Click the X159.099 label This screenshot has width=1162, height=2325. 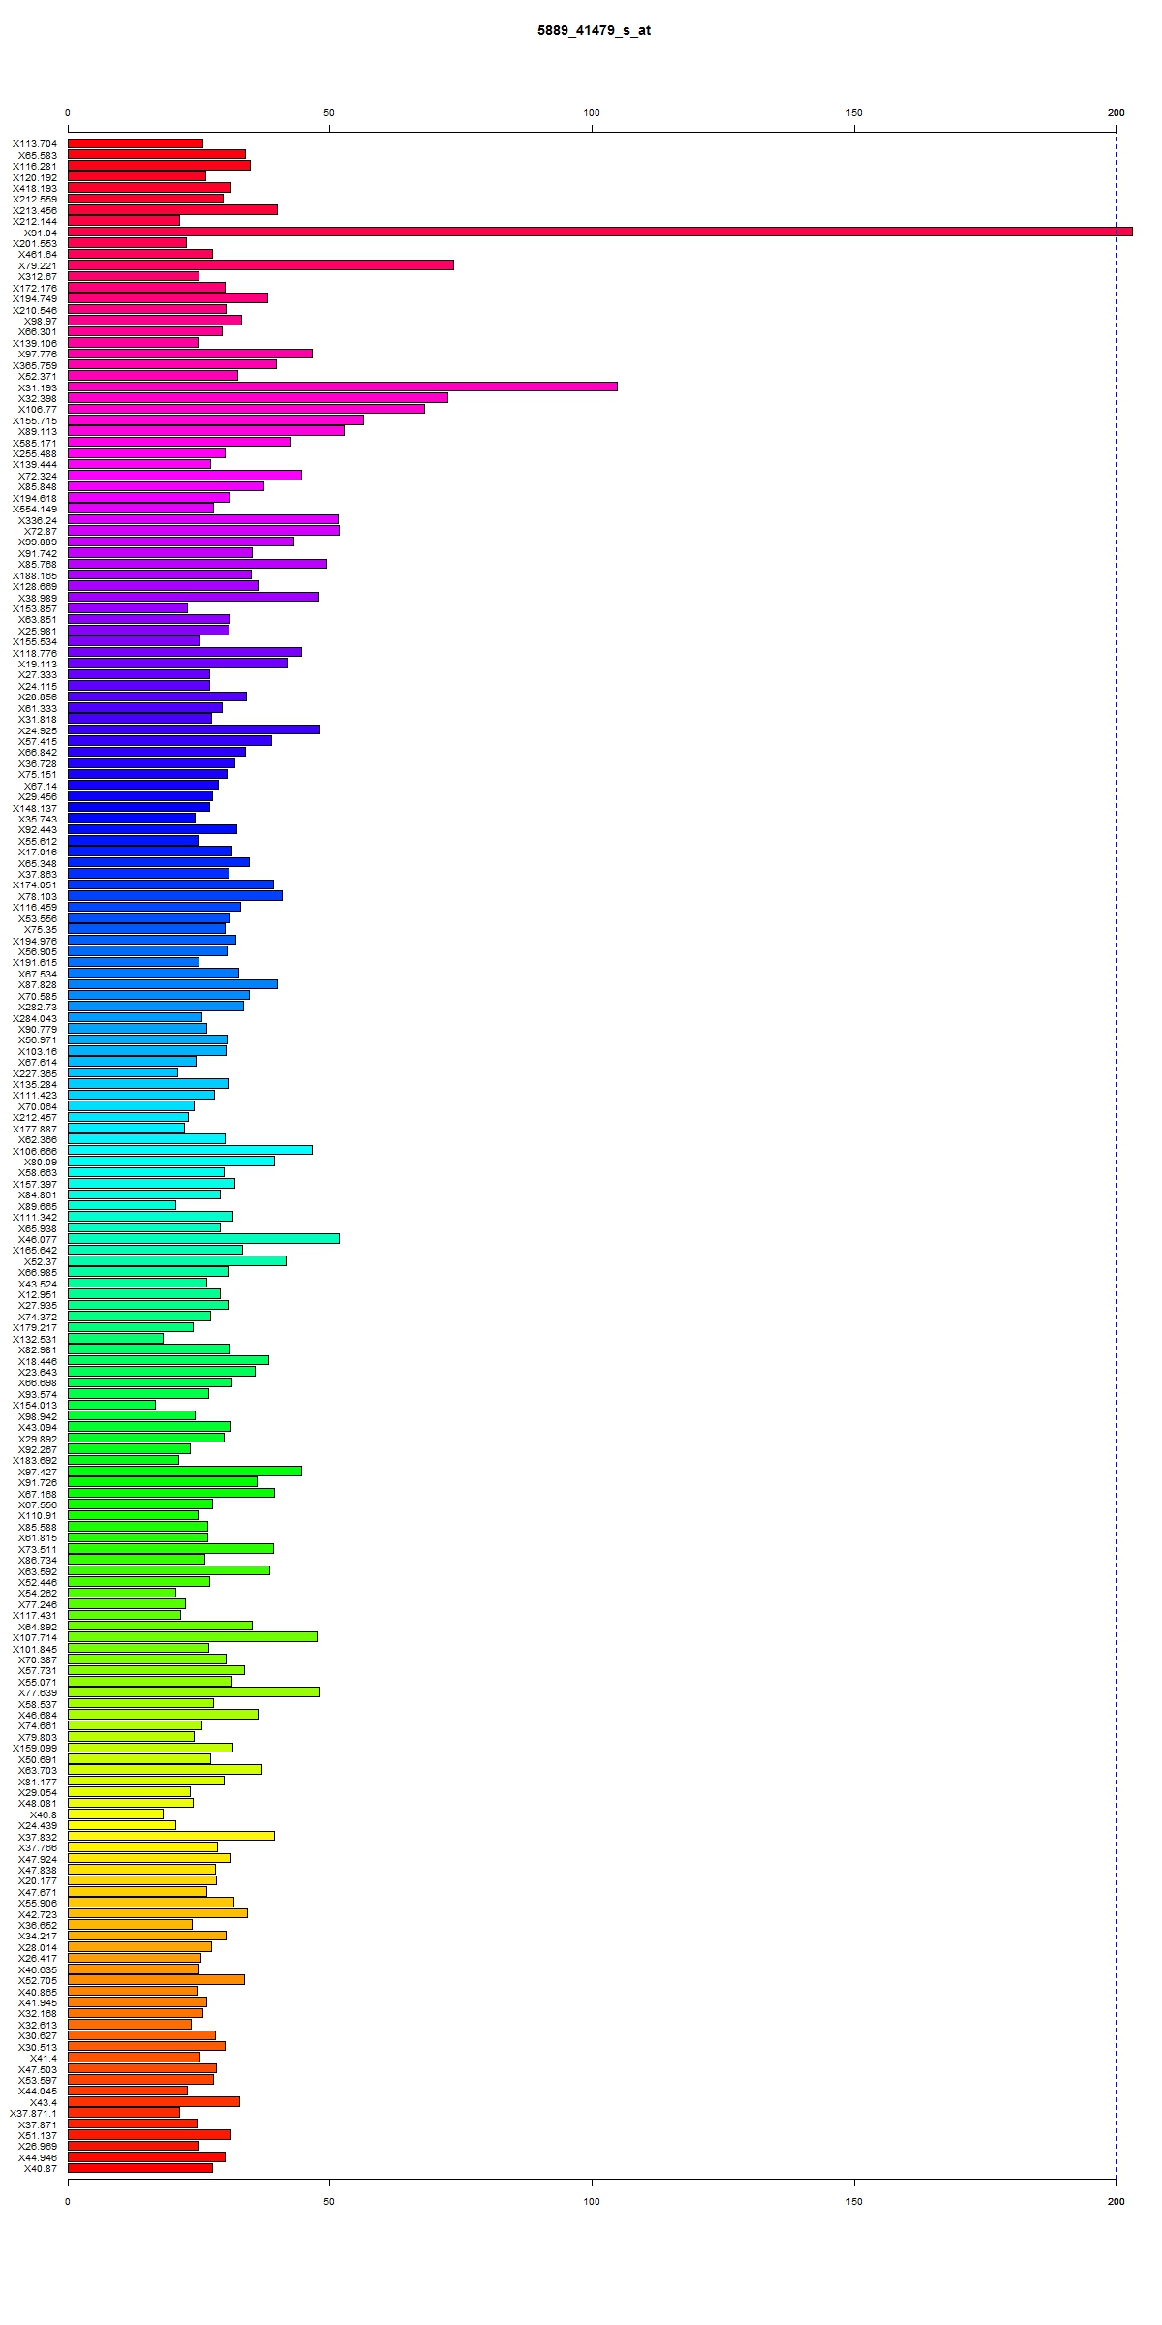35,1748
